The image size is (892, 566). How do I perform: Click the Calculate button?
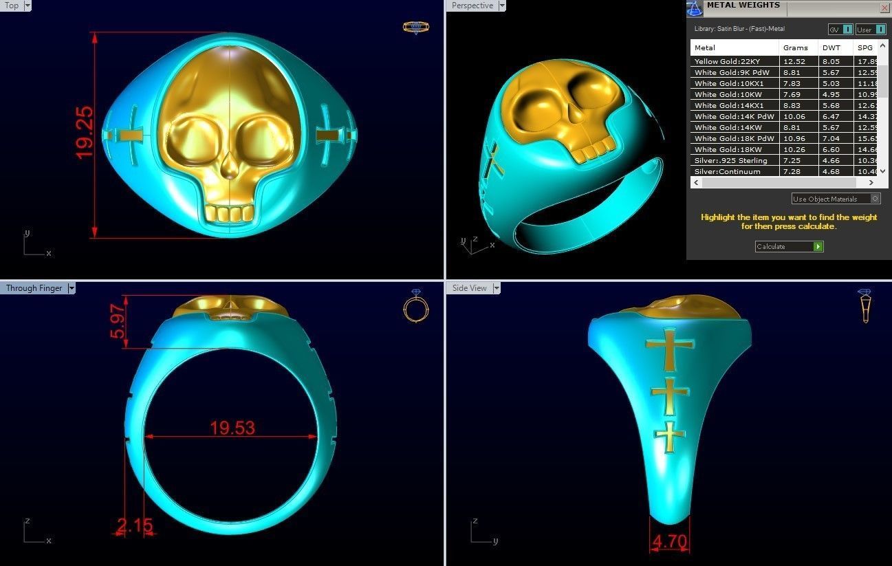click(789, 246)
